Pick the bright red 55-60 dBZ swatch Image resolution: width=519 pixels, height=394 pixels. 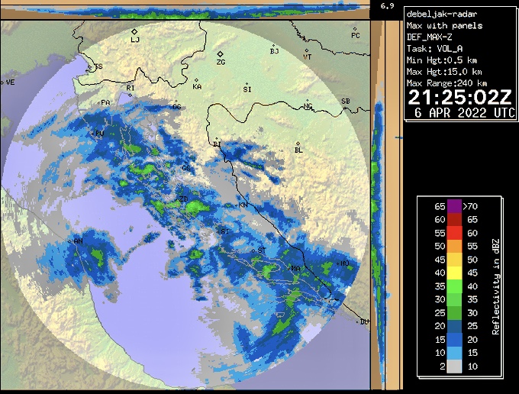tap(454, 233)
